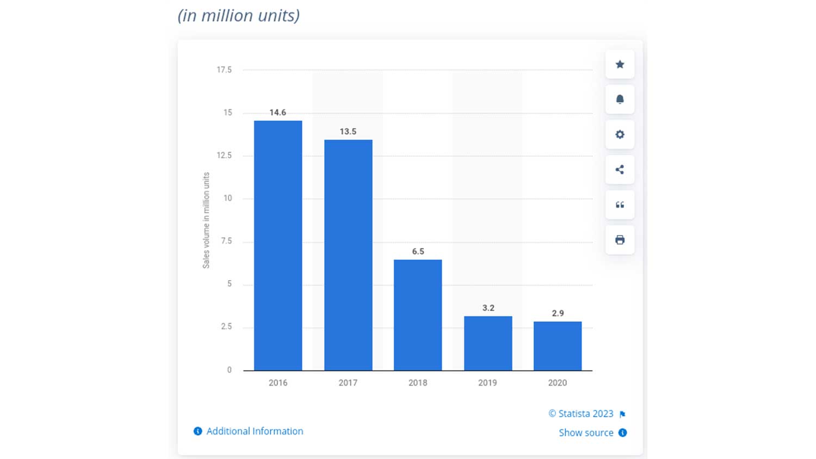Screen dimensions: 816x459
Task: Open the Additional Information link
Action: (255, 431)
